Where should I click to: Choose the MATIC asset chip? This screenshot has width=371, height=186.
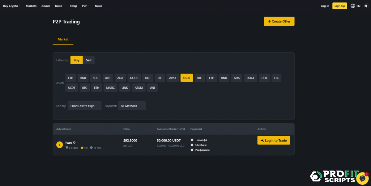(110, 88)
